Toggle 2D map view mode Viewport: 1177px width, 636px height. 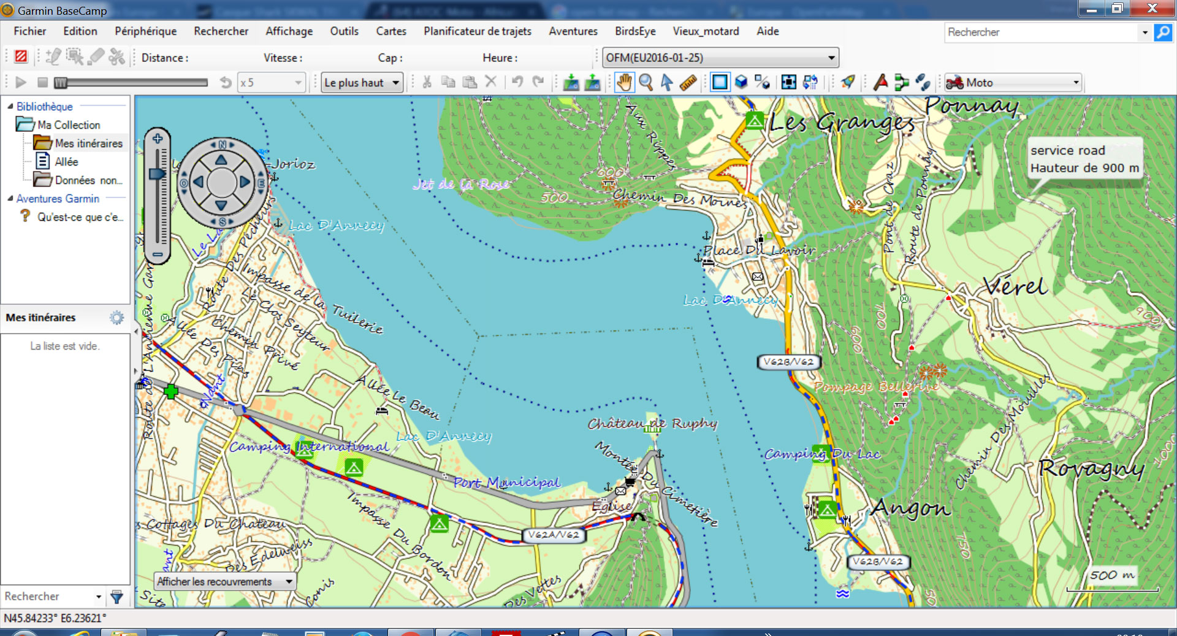720,82
